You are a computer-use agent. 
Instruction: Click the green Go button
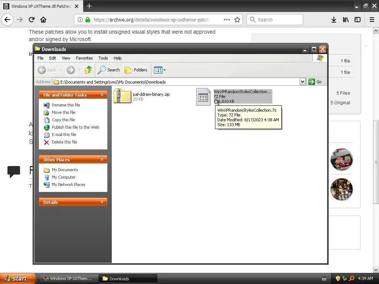pyautogui.click(x=315, y=82)
